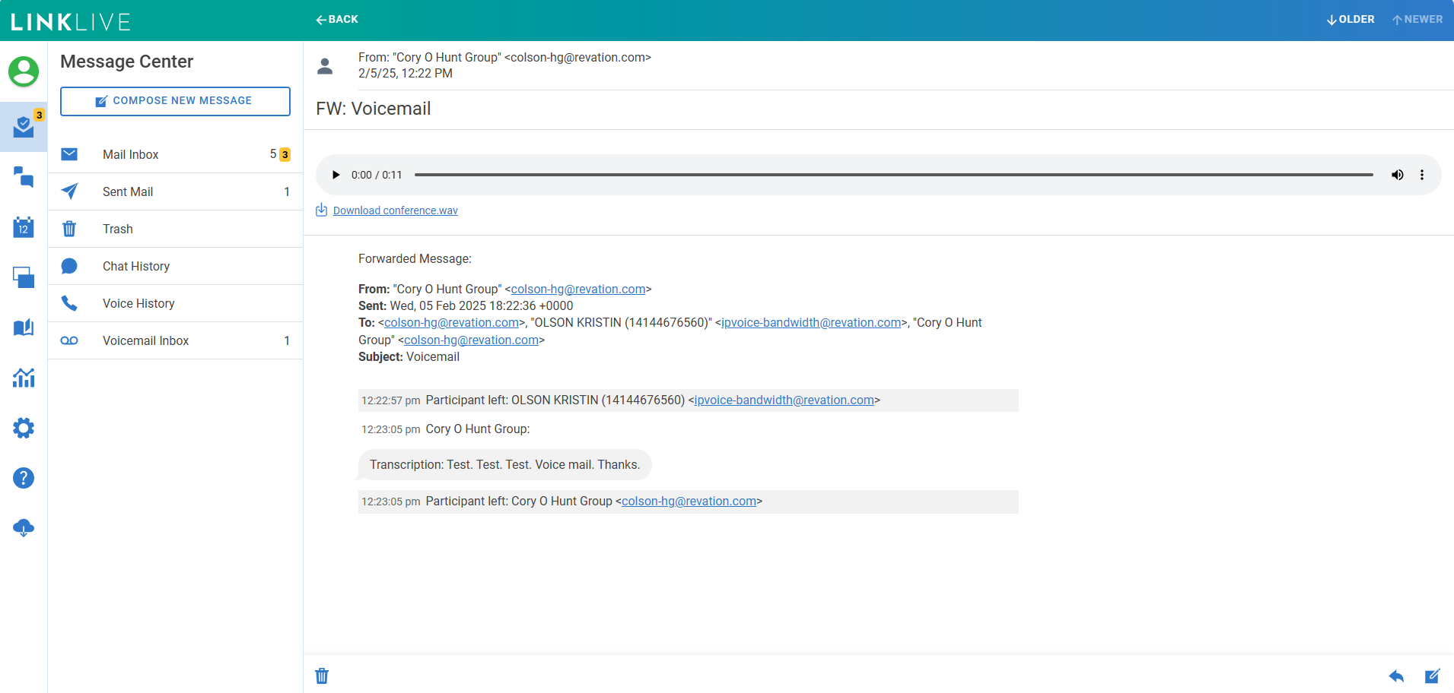This screenshot has height=693, width=1454.
Task: Delete message using bottom trash icon
Action: 322,676
